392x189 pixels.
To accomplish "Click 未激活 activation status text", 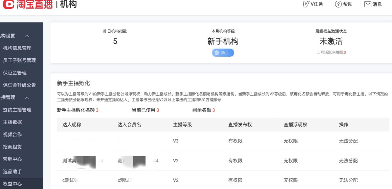I will pos(331,42).
